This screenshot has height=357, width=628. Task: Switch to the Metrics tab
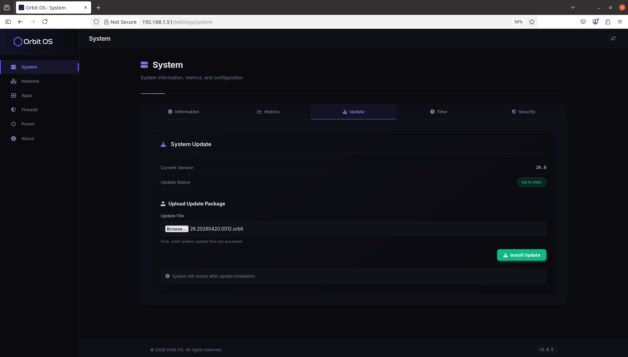pos(268,112)
